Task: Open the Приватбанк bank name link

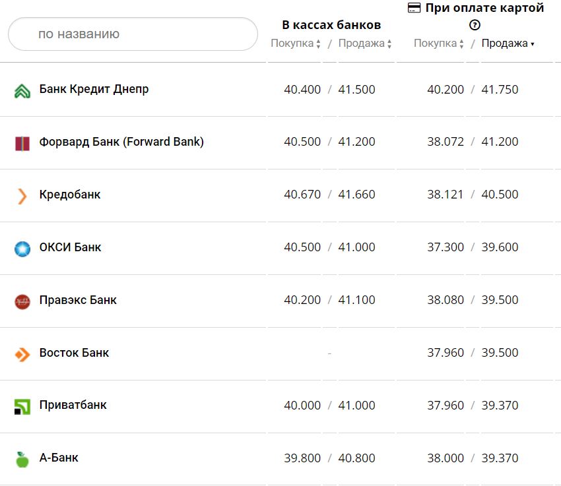Action: click(73, 405)
